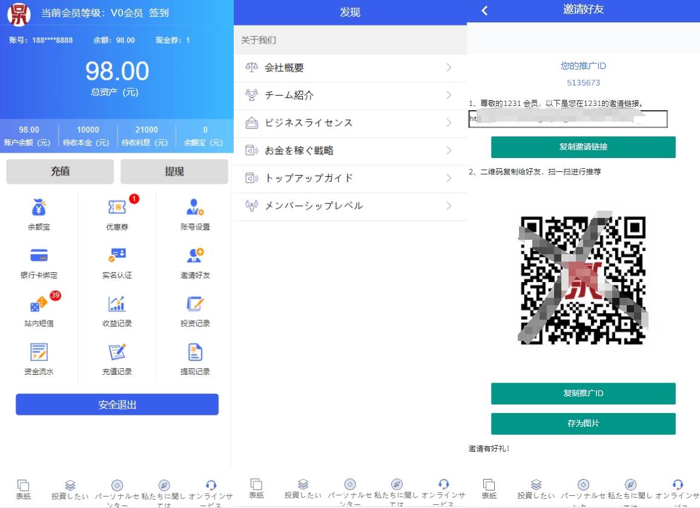Image resolution: width=700 pixels, height=508 pixels.
Task: Open 优惠券 coupon icon
Action: pos(117,208)
